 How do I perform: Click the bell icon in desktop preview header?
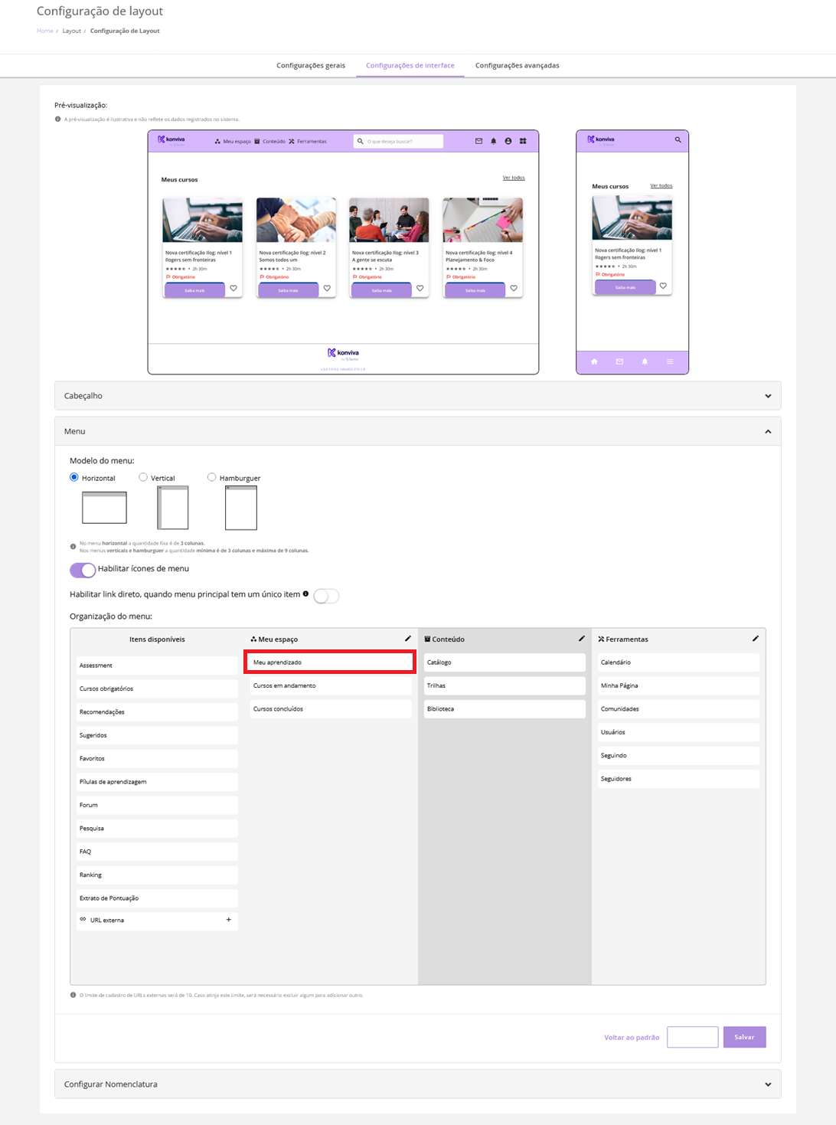pos(493,141)
